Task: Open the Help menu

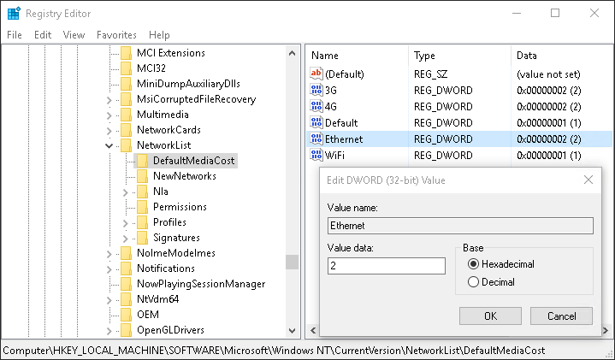Action: (x=159, y=35)
